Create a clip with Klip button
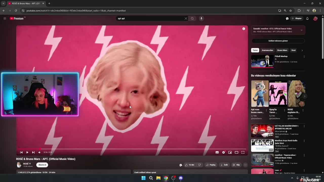Screen dimensions: 324x182 click(x=236, y=165)
